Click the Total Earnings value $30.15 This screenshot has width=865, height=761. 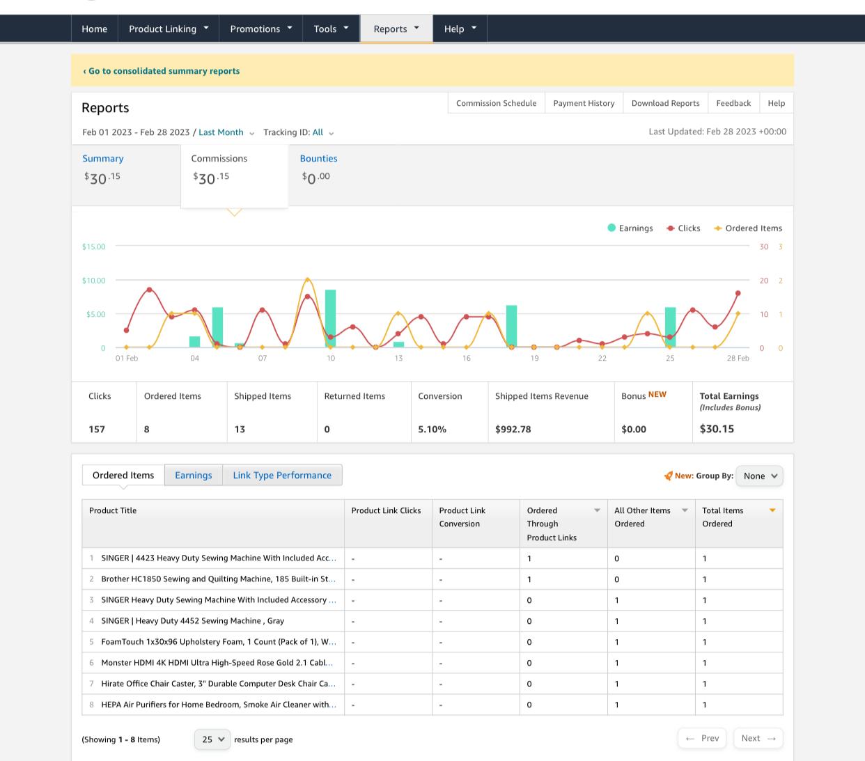click(717, 429)
